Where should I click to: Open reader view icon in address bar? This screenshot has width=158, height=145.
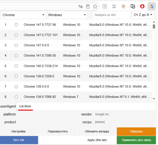coord(88,6)
